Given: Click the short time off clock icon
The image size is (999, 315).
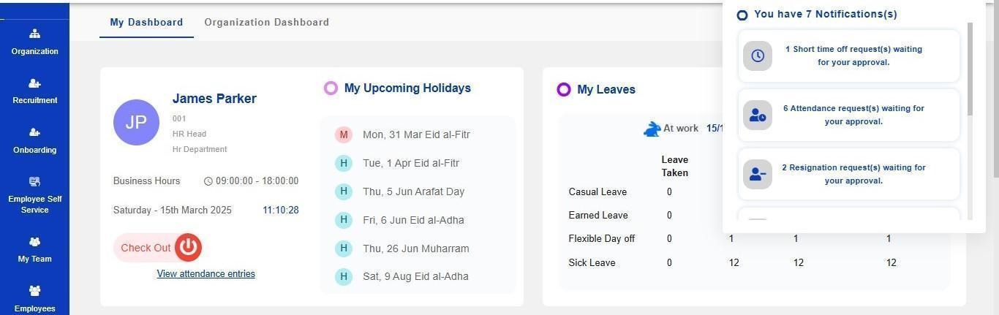Looking at the screenshot, I should (x=758, y=56).
